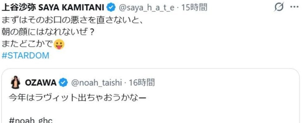Click the tweet line まずはそのお口の悪さを直さないと
This screenshot has height=123, width=302.
pyautogui.click(x=73, y=21)
